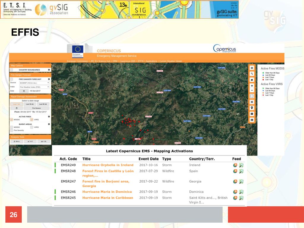This screenshot has width=304, height=228.
Task: Click the four-squares grid icon
Action: coord(252,114)
